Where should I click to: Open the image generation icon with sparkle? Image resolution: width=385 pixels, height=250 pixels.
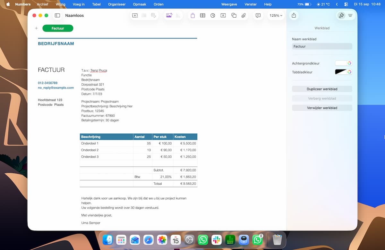pyautogui.click(x=169, y=15)
